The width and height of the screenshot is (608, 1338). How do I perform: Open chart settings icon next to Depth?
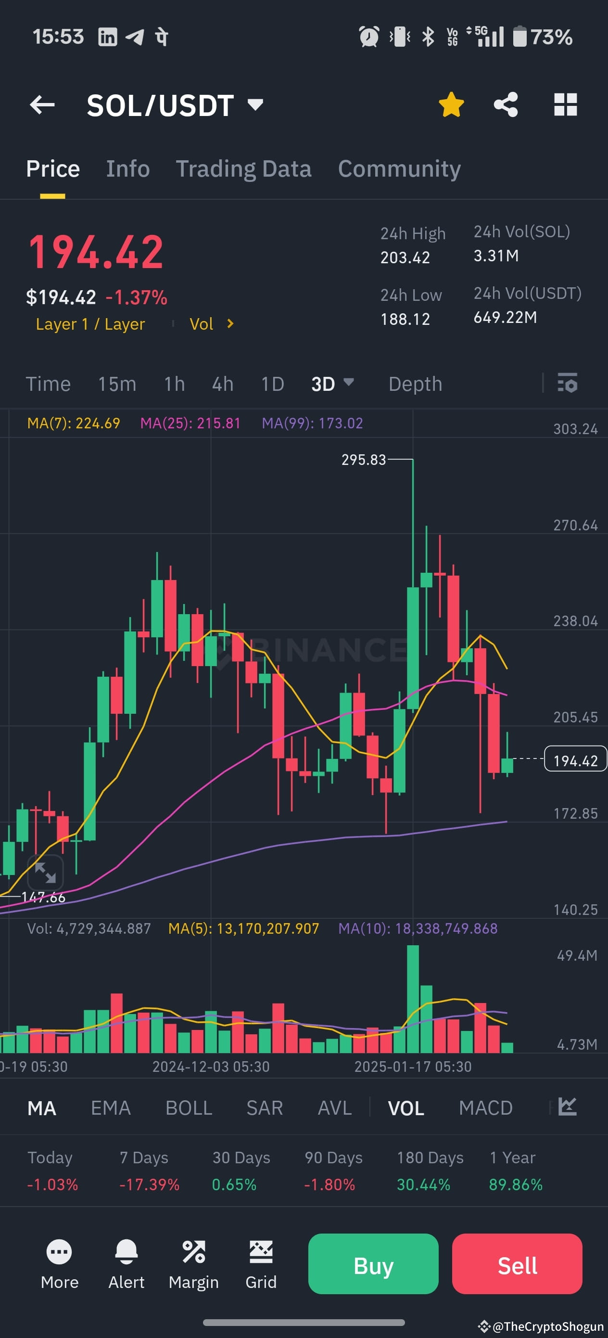coord(567,383)
